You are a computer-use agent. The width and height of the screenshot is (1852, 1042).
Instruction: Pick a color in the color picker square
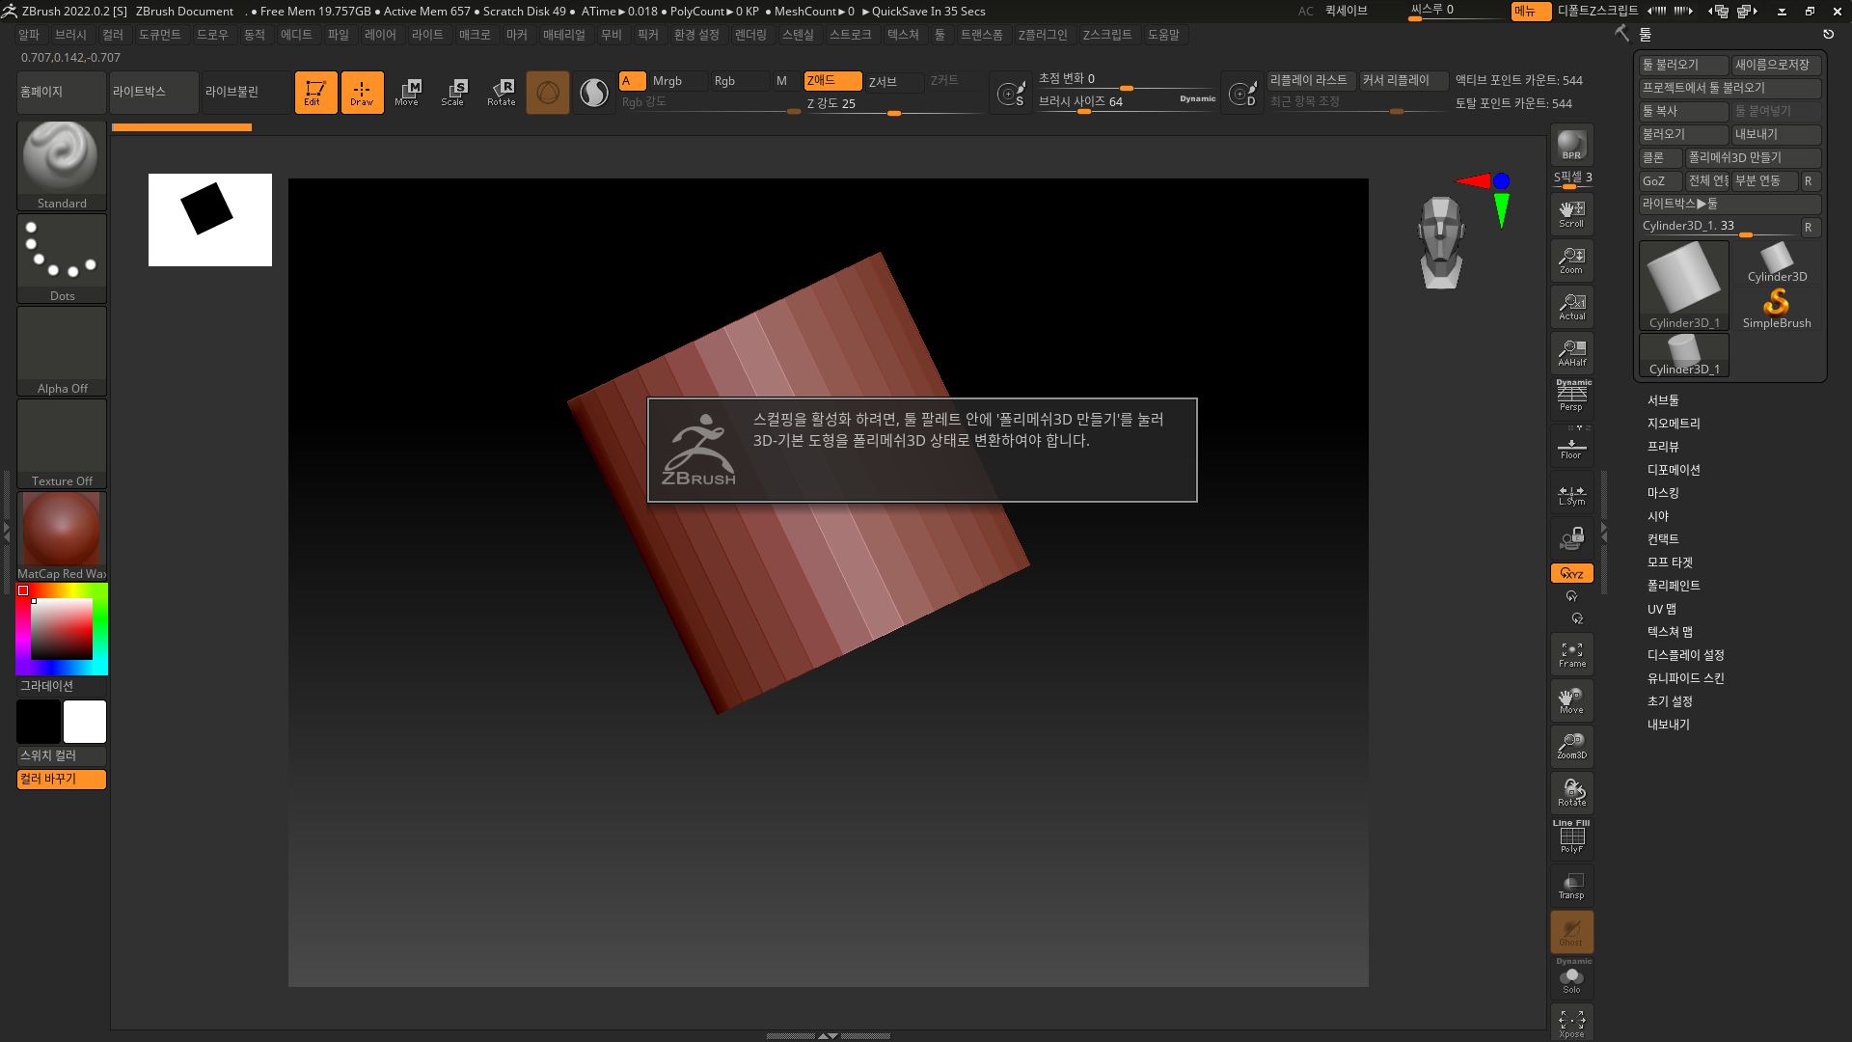coord(62,629)
